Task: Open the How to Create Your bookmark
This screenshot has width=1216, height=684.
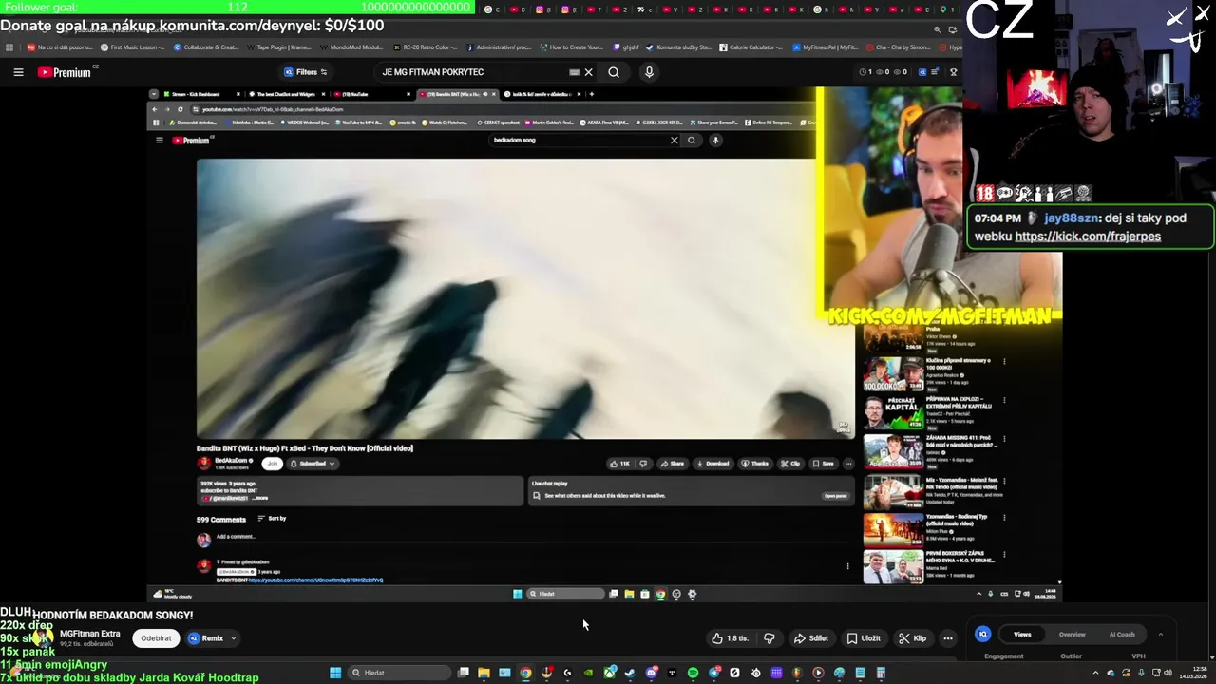Action: [x=570, y=47]
